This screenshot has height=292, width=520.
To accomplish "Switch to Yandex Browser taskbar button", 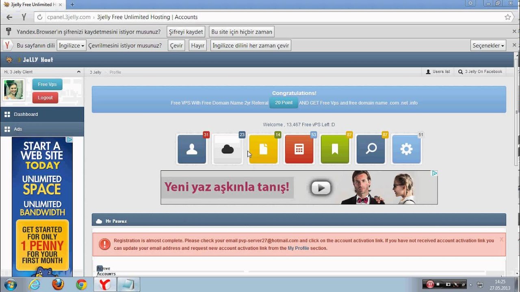I will [x=105, y=285].
